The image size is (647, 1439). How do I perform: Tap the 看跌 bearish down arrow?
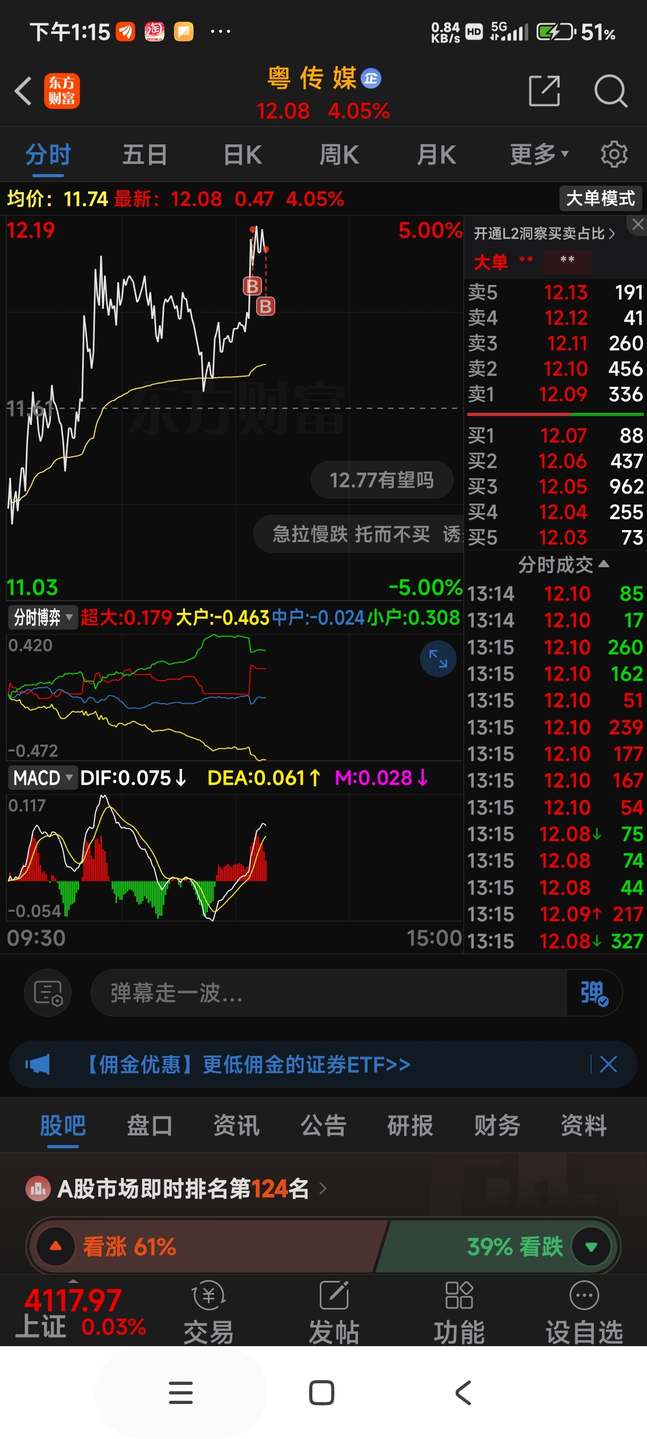592,1246
